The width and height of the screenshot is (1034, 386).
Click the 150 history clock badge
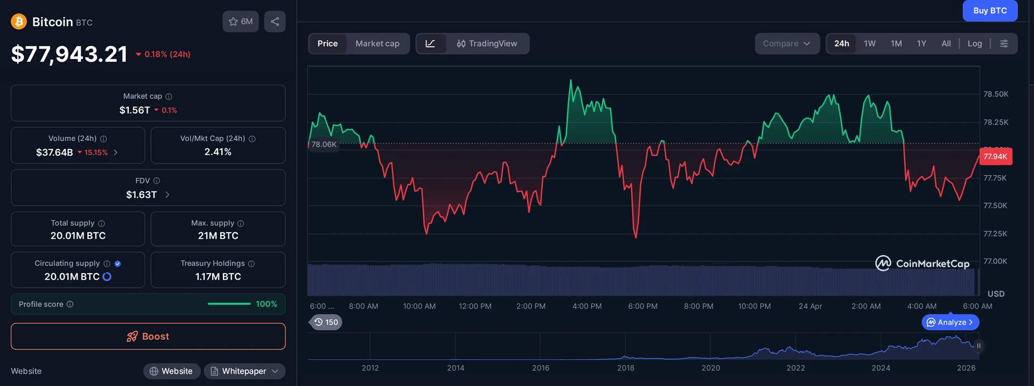(x=326, y=322)
